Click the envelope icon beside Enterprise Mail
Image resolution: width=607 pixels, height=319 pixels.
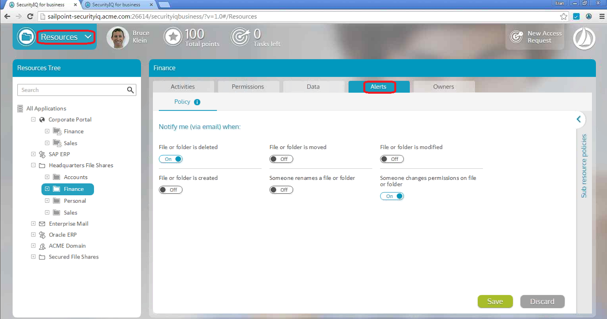pyautogui.click(x=42, y=224)
